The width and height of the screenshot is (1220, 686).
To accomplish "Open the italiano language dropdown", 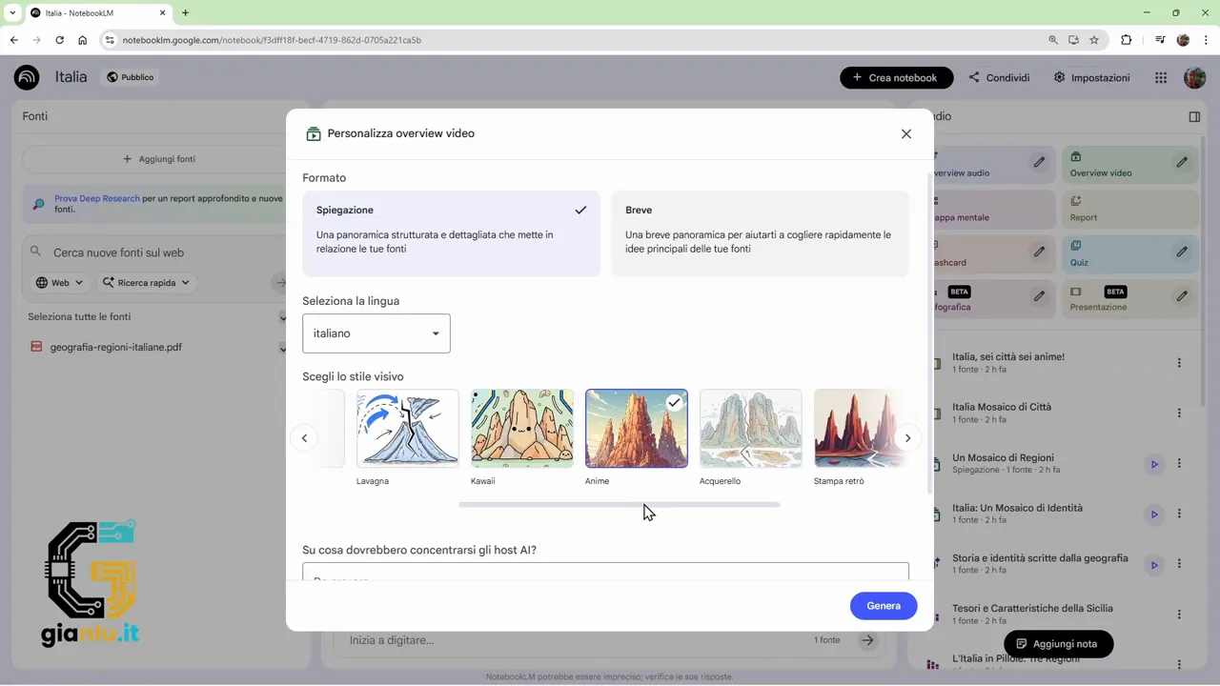I will coord(376,333).
